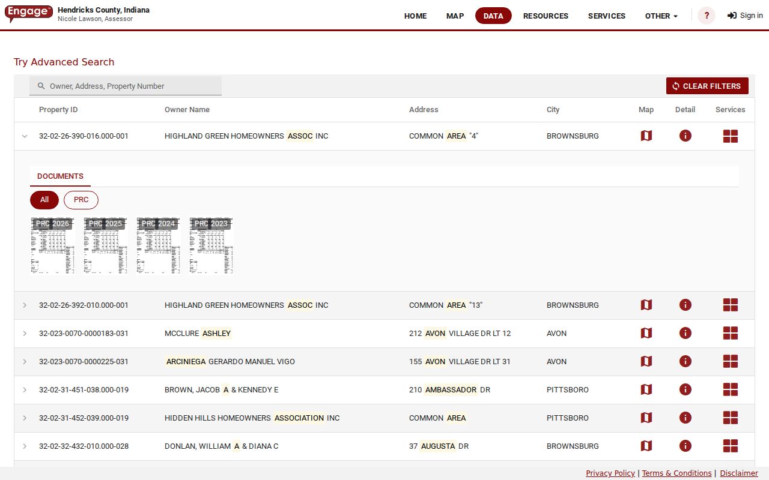Image resolution: width=769 pixels, height=480 pixels.
Task: Open the Map navigation item
Action: coord(455,16)
